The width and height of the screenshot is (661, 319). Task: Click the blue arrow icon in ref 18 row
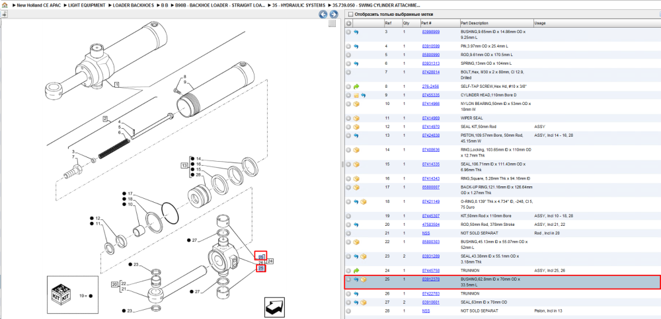point(356,201)
